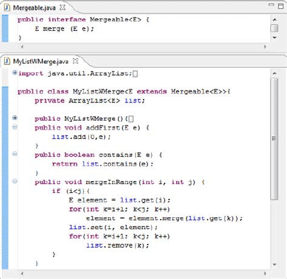
Task: Click the 'mergeInRange' method name
Action: click(x=112, y=182)
